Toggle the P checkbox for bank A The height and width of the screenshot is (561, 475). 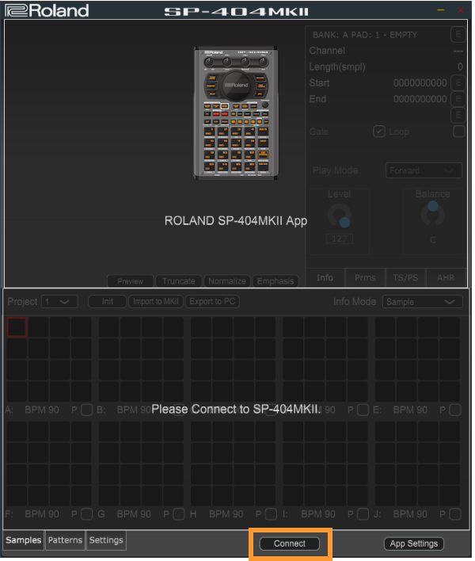pyautogui.click(x=86, y=410)
